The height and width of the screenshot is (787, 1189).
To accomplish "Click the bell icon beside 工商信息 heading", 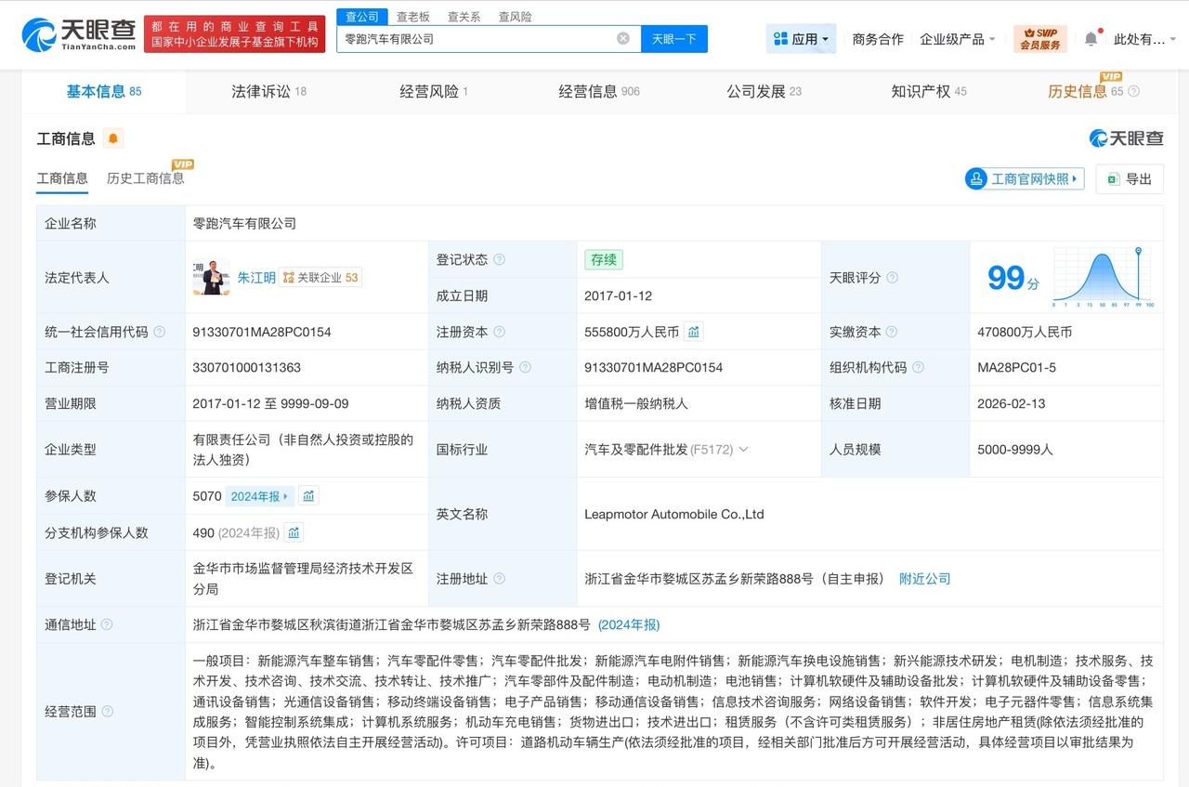I will (x=112, y=138).
